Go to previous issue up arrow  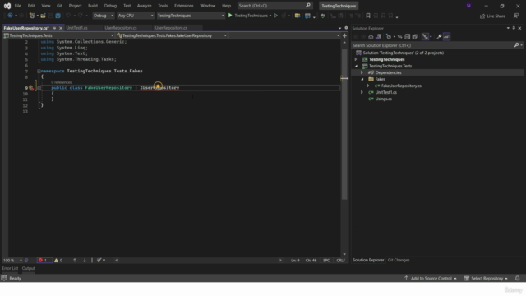(x=75, y=261)
